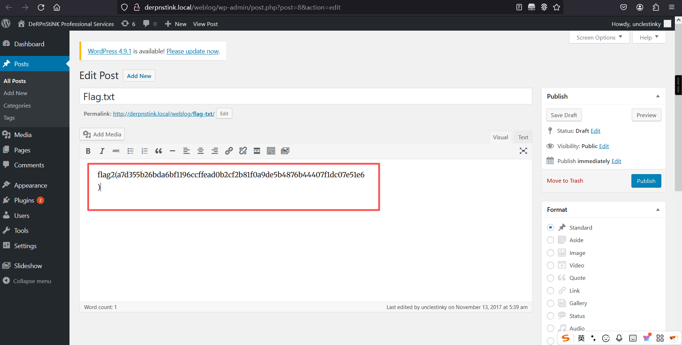682x345 pixels.
Task: Insert a bulleted list
Action: [x=130, y=151]
